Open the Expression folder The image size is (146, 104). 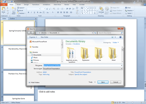86,54
